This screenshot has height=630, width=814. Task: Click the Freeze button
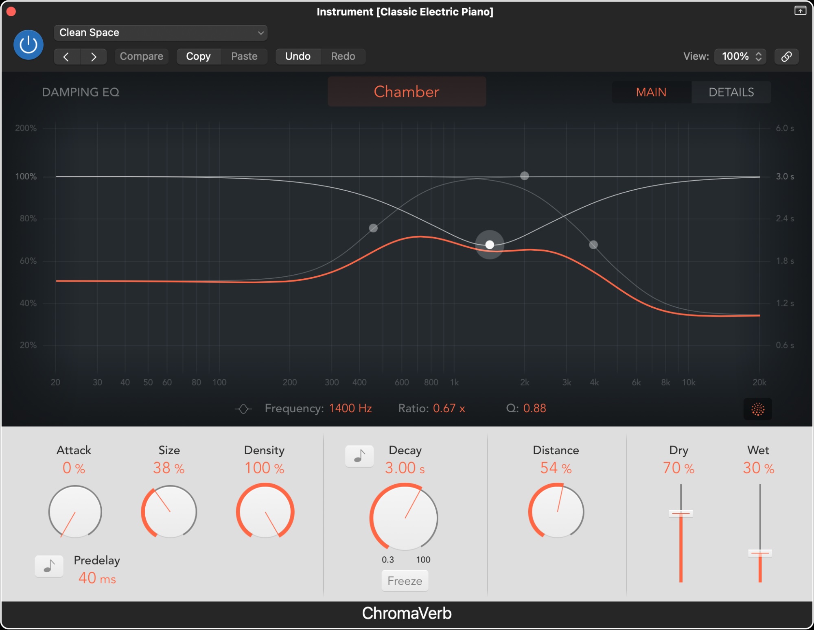[405, 581]
